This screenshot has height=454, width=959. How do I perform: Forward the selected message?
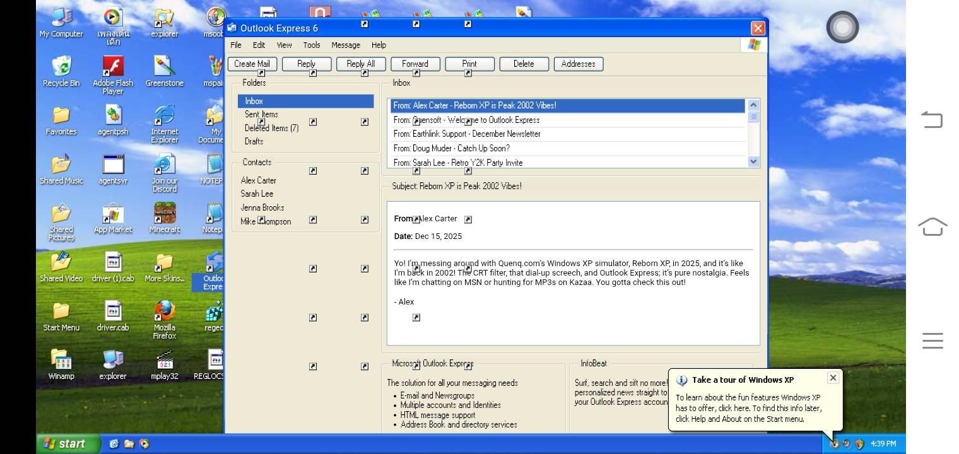coord(415,64)
